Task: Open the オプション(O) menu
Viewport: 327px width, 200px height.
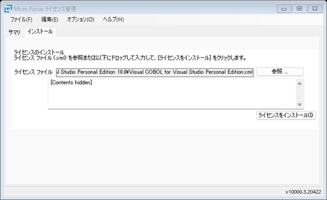Action: 80,20
